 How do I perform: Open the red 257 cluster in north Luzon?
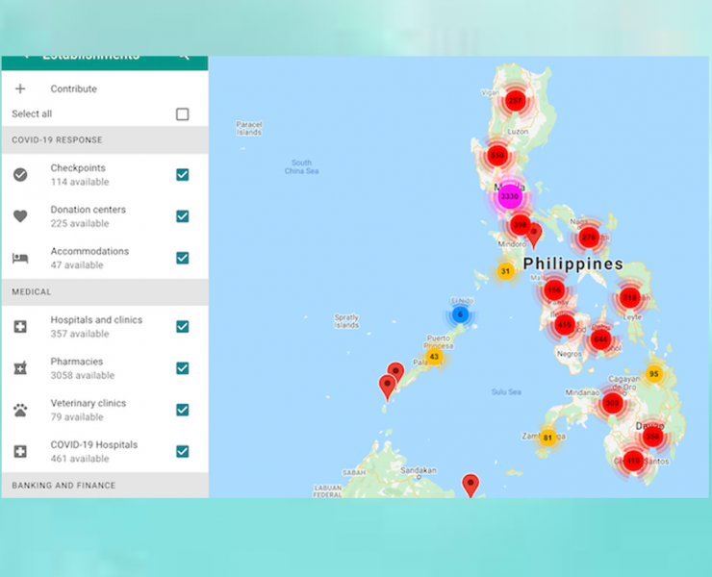point(515,101)
